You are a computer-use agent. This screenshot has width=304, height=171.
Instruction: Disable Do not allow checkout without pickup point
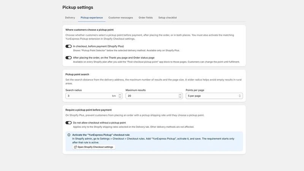point(68,123)
